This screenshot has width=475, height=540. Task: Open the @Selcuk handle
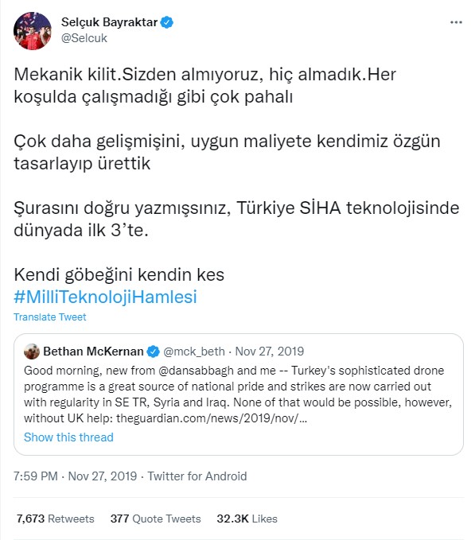pyautogui.click(x=84, y=38)
